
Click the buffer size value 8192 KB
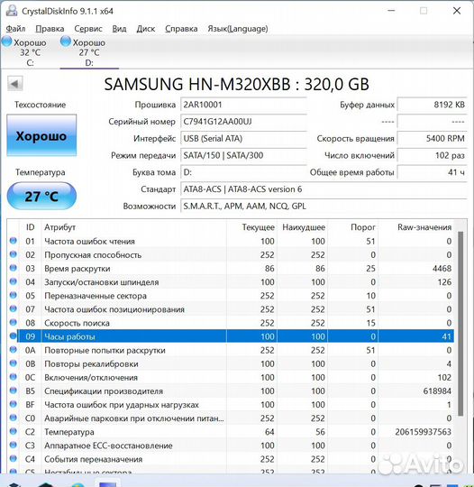coord(432,105)
